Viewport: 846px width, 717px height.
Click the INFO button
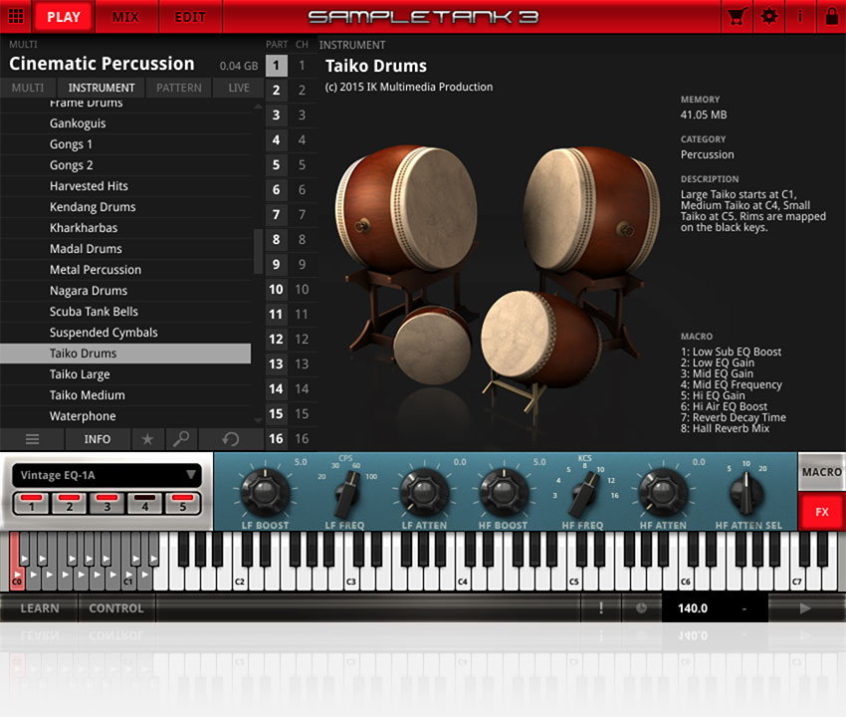click(98, 439)
